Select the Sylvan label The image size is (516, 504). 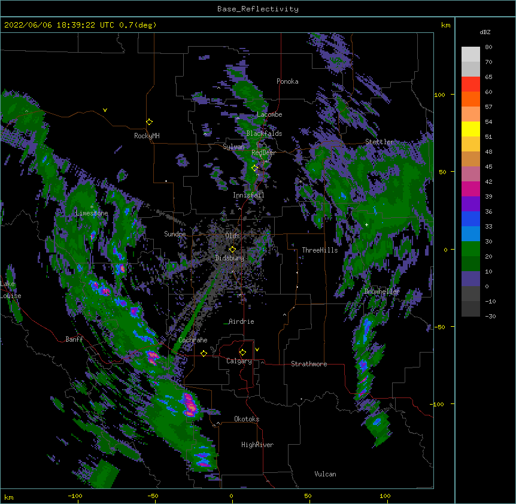[233, 147]
